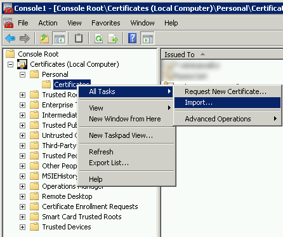Click the green Refresh toolbar icon
The width and height of the screenshot is (283, 237).
pos(99,39)
